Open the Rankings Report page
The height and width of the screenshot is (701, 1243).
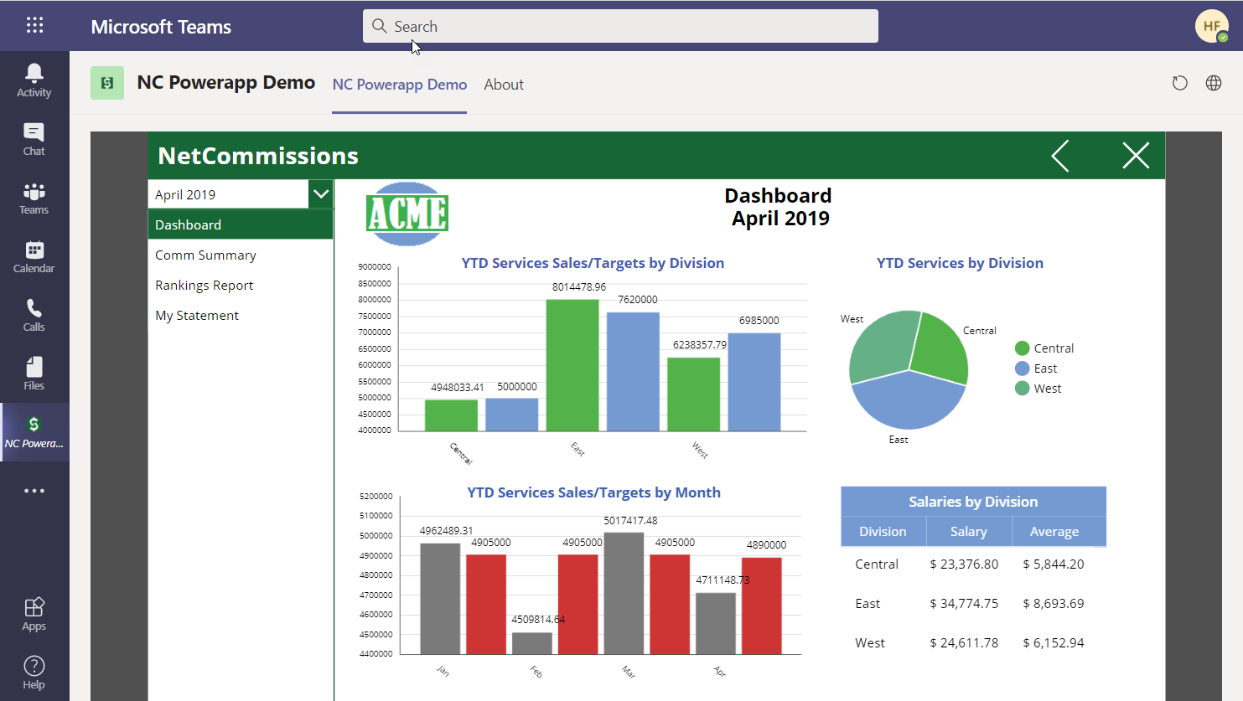[x=204, y=286]
